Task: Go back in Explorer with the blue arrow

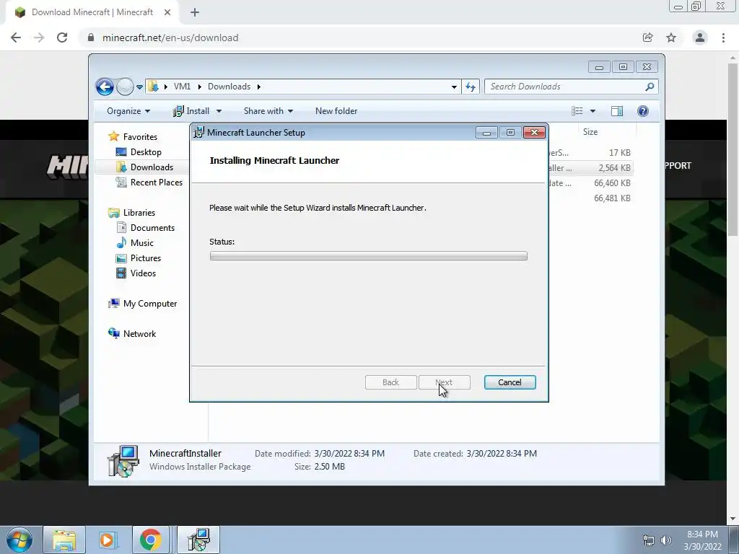Action: 105,87
